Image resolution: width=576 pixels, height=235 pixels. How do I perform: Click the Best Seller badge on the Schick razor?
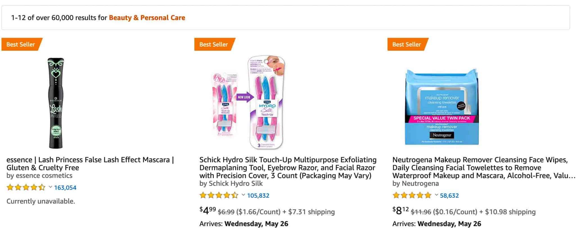click(213, 44)
